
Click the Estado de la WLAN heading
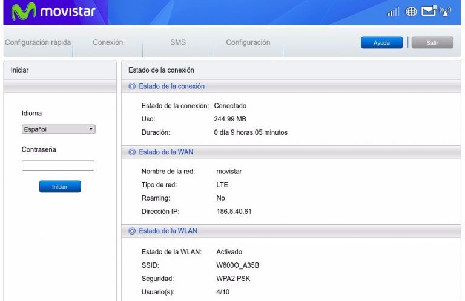[x=168, y=231]
